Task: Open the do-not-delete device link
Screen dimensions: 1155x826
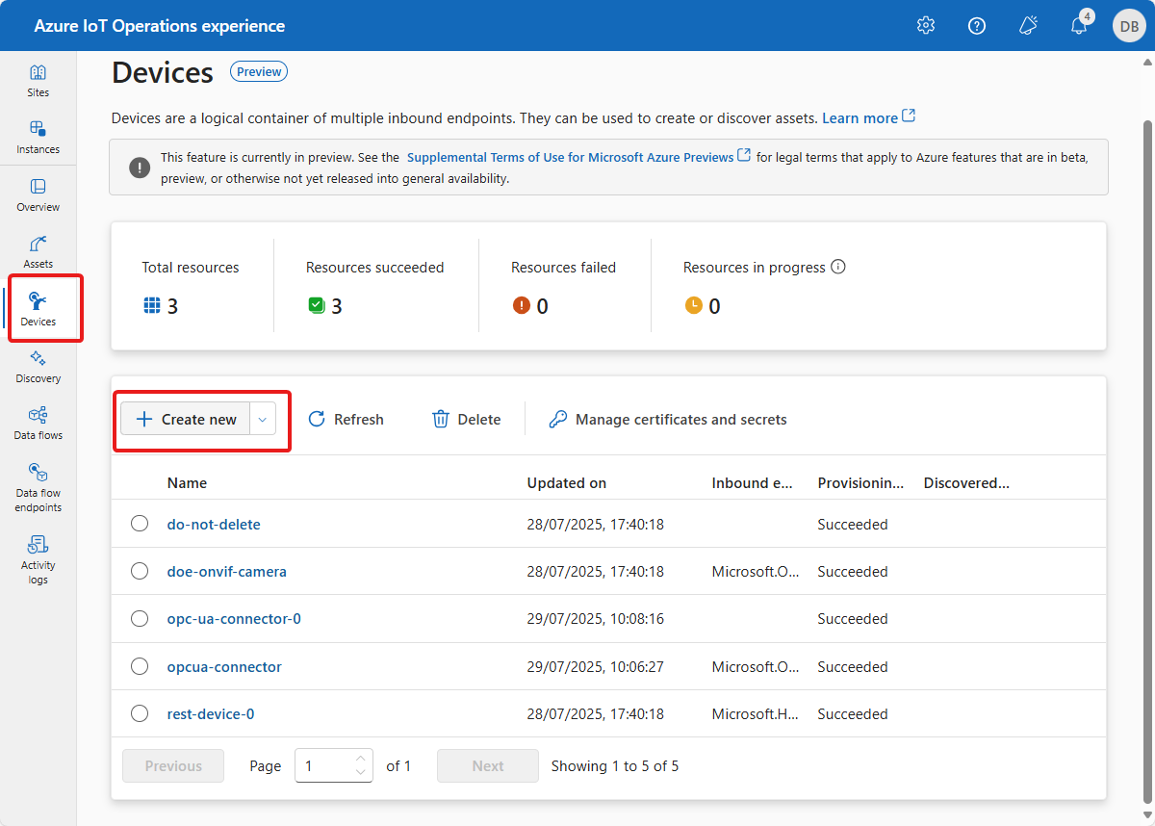Action: pyautogui.click(x=214, y=524)
